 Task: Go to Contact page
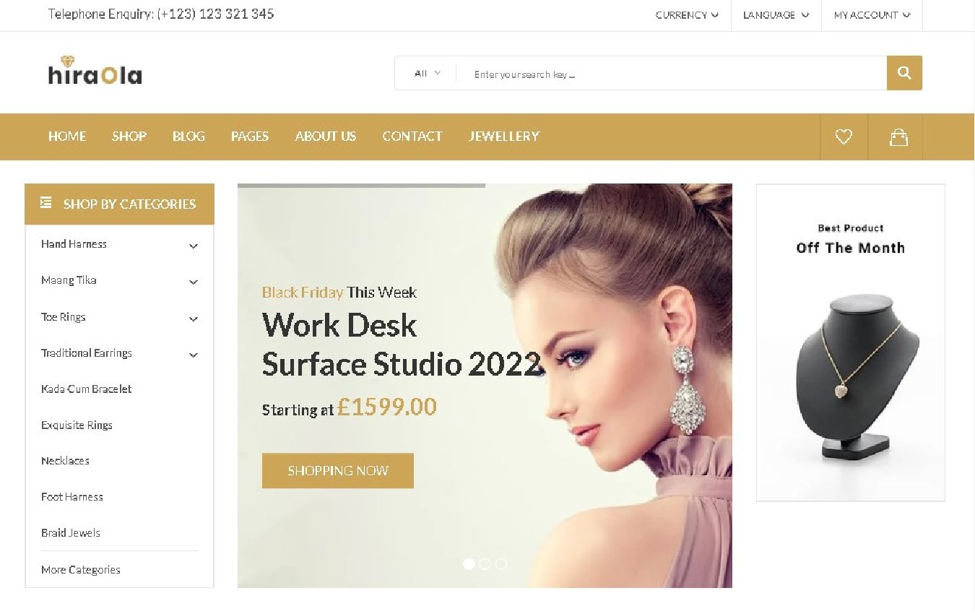pyautogui.click(x=412, y=137)
